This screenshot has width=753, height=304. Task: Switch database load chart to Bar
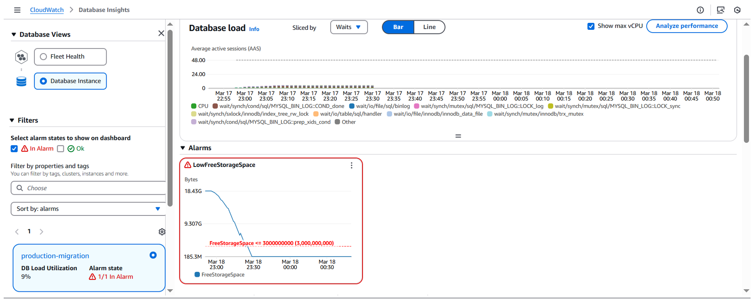pos(398,27)
